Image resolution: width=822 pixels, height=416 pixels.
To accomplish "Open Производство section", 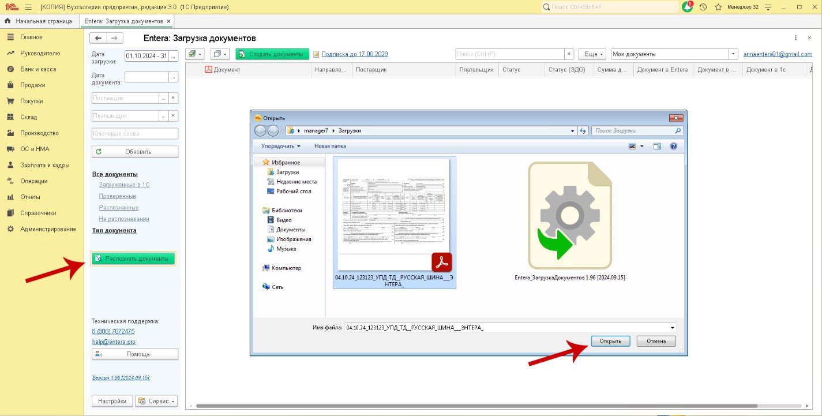I will (x=39, y=133).
